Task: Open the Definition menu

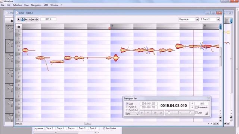Action: [x=17, y=5]
